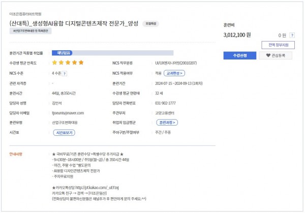305x213 pixels.
Task: Select the 산업구조변화대응 hashtag tag
Action: [x=30, y=31]
